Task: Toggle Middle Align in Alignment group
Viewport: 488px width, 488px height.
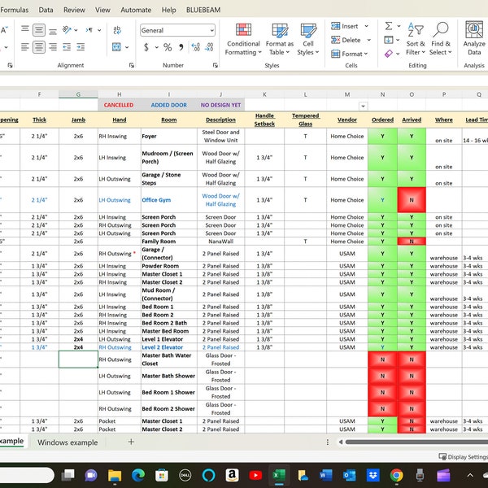Action: pos(39,30)
